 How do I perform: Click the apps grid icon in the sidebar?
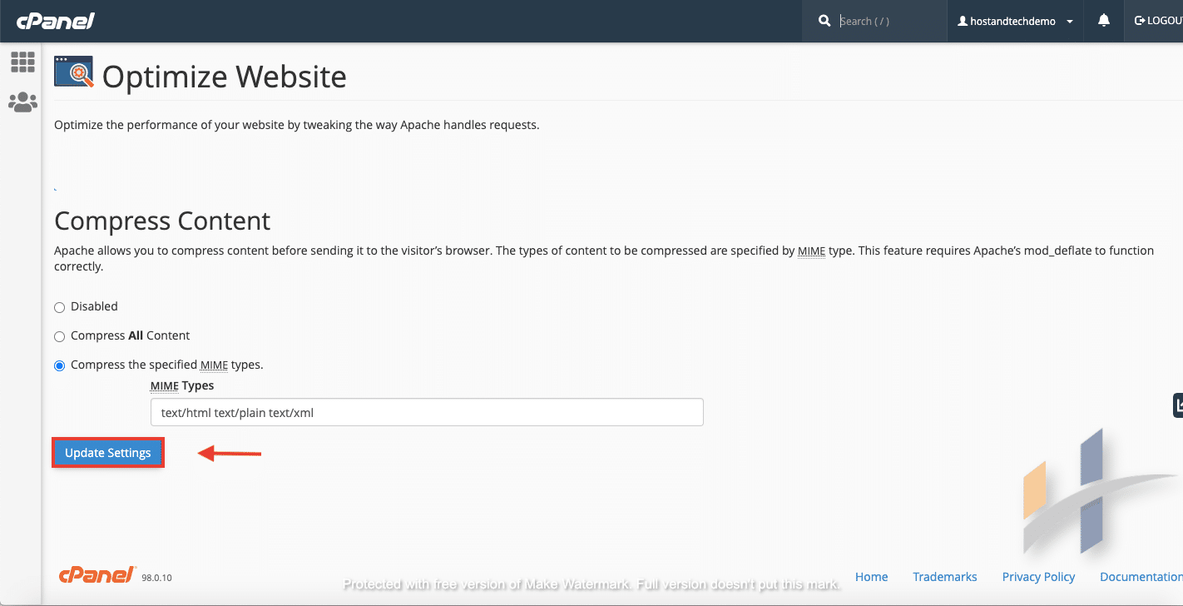(22, 61)
